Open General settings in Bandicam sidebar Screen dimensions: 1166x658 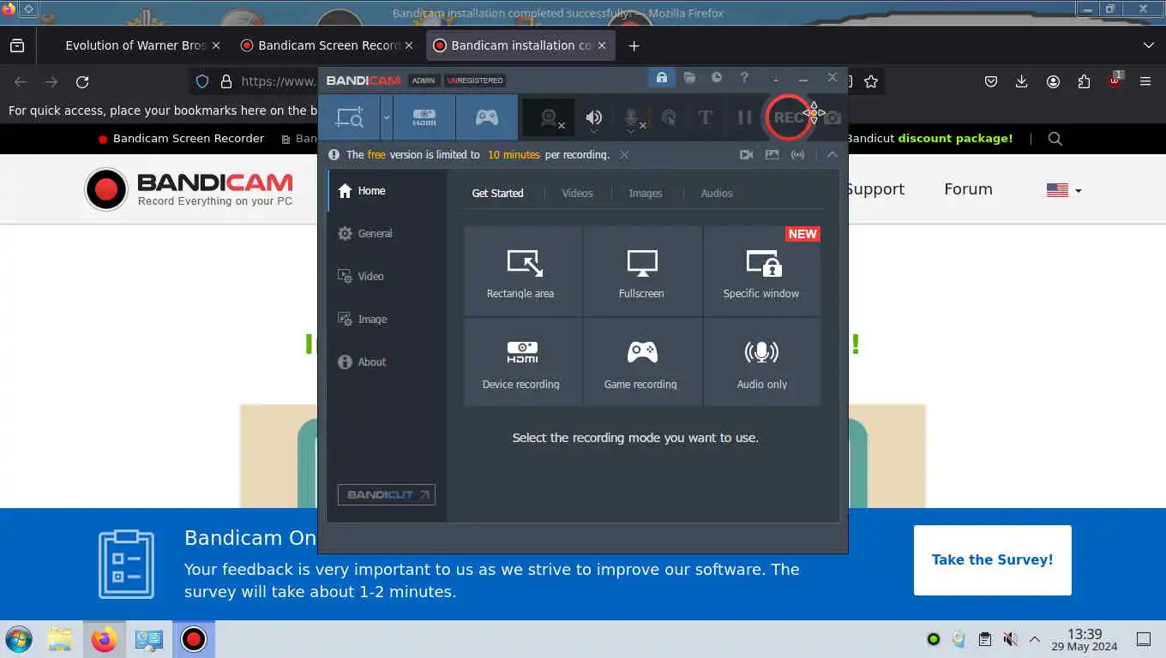pyautogui.click(x=387, y=234)
